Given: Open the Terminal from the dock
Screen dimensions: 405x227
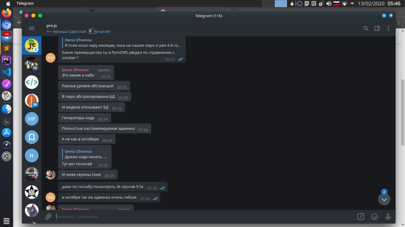Looking at the screenshot, I should pos(6,121).
